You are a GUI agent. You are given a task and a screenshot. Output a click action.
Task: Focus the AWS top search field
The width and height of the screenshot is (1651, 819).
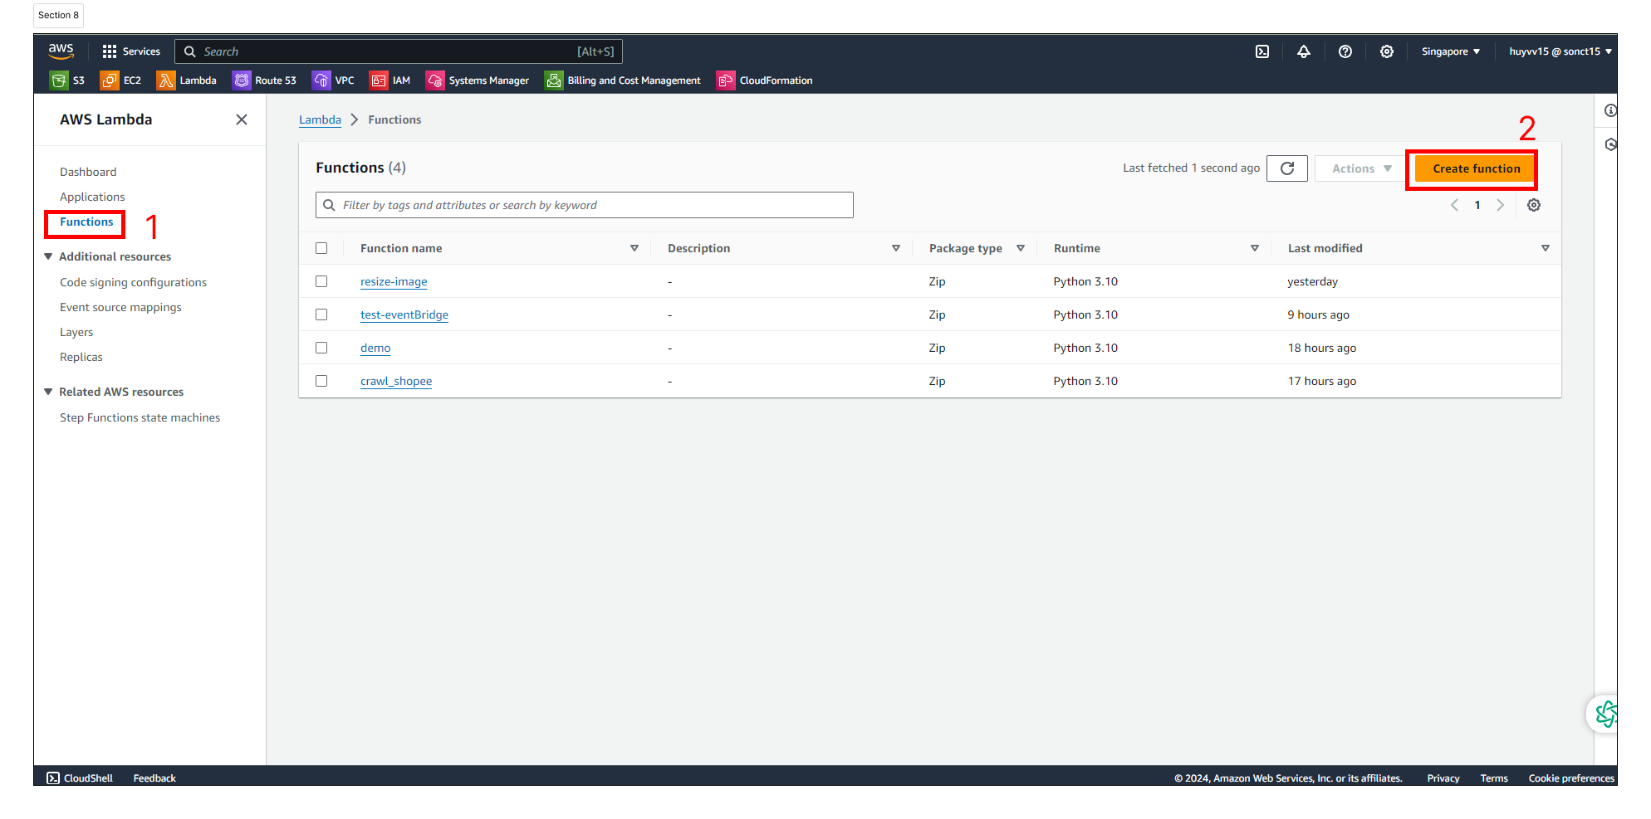coord(399,51)
